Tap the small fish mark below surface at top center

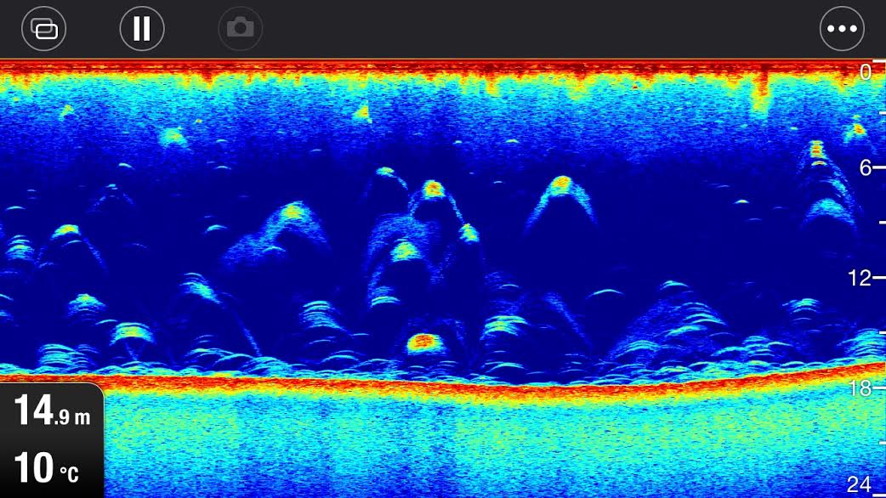point(363,112)
